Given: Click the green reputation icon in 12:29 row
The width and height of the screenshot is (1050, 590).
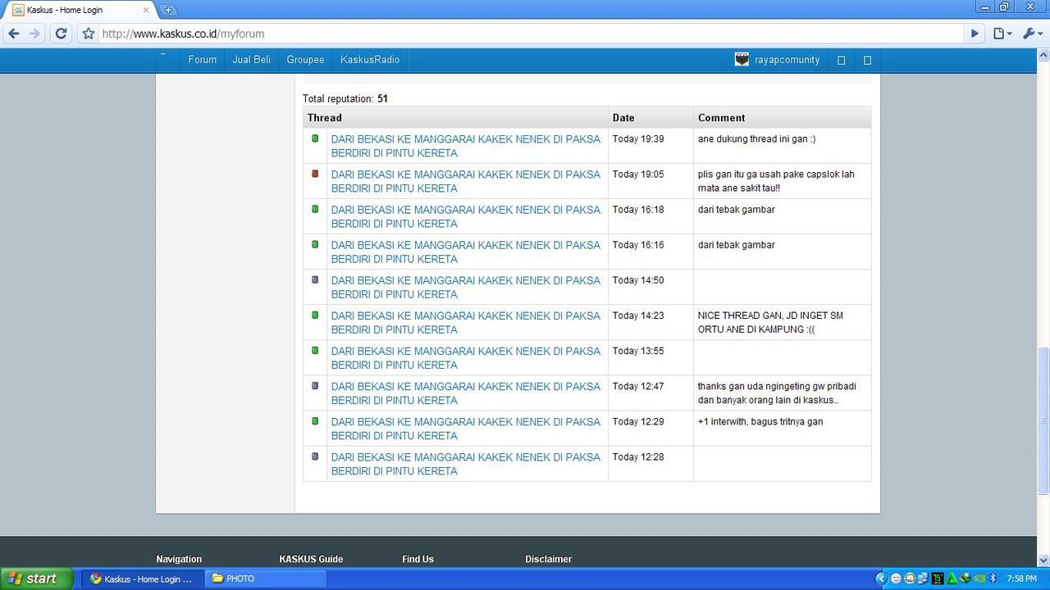Looking at the screenshot, I should tap(315, 420).
